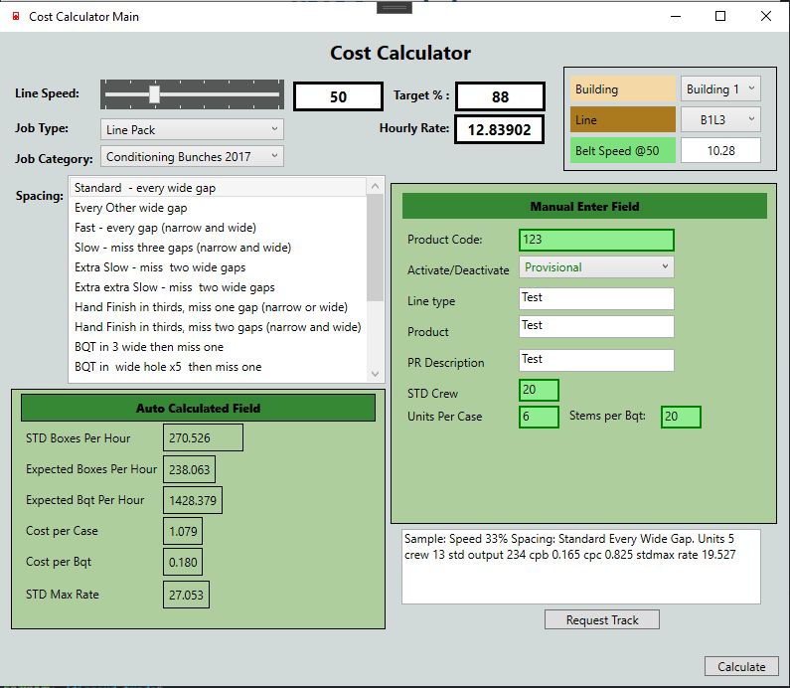
Task: Select BQT in 3 wide then miss one
Action: [218, 347]
